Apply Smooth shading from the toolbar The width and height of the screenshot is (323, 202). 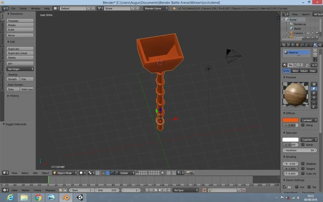(x=12, y=79)
